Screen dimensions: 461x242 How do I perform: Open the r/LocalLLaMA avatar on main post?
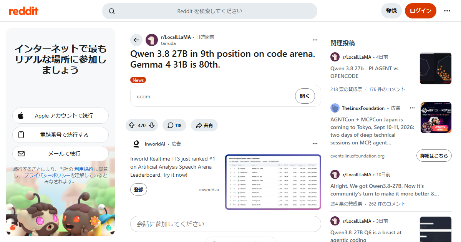click(x=152, y=40)
